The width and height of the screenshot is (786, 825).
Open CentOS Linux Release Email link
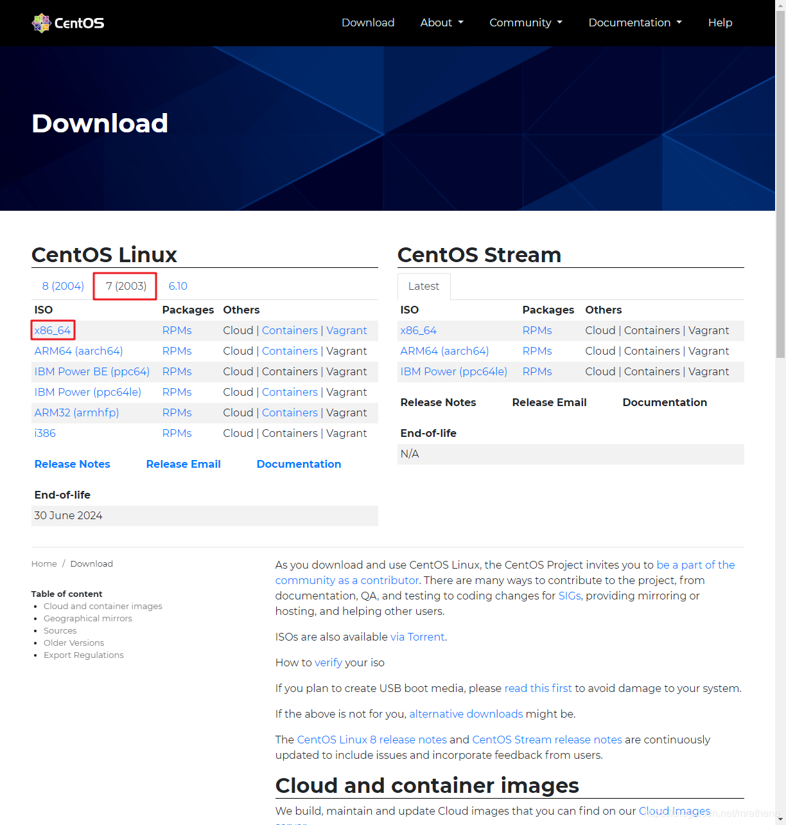(x=183, y=464)
